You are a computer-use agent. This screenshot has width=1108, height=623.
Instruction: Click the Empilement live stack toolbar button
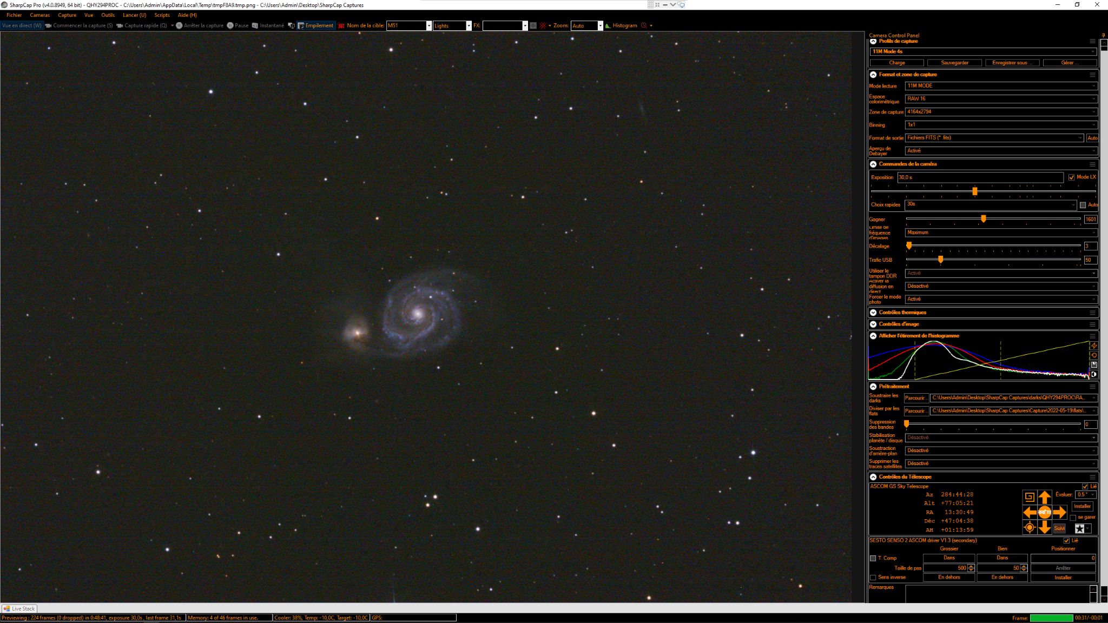(x=316, y=25)
